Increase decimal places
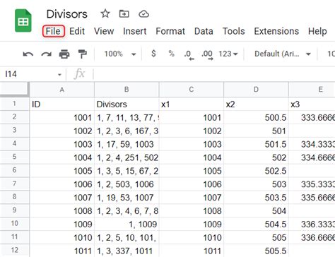The width and height of the screenshot is (335, 257). [207, 54]
